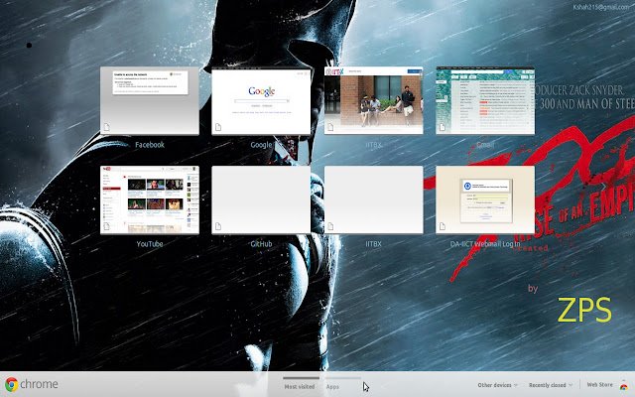Click the YouTube label under thumbnail

click(150, 244)
